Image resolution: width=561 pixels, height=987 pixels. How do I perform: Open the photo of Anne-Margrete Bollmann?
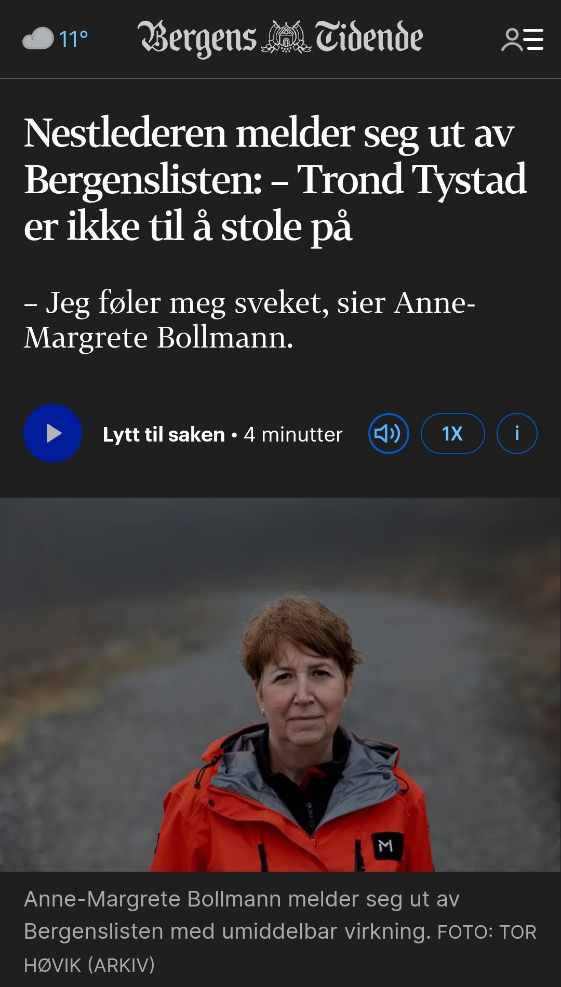[280, 684]
